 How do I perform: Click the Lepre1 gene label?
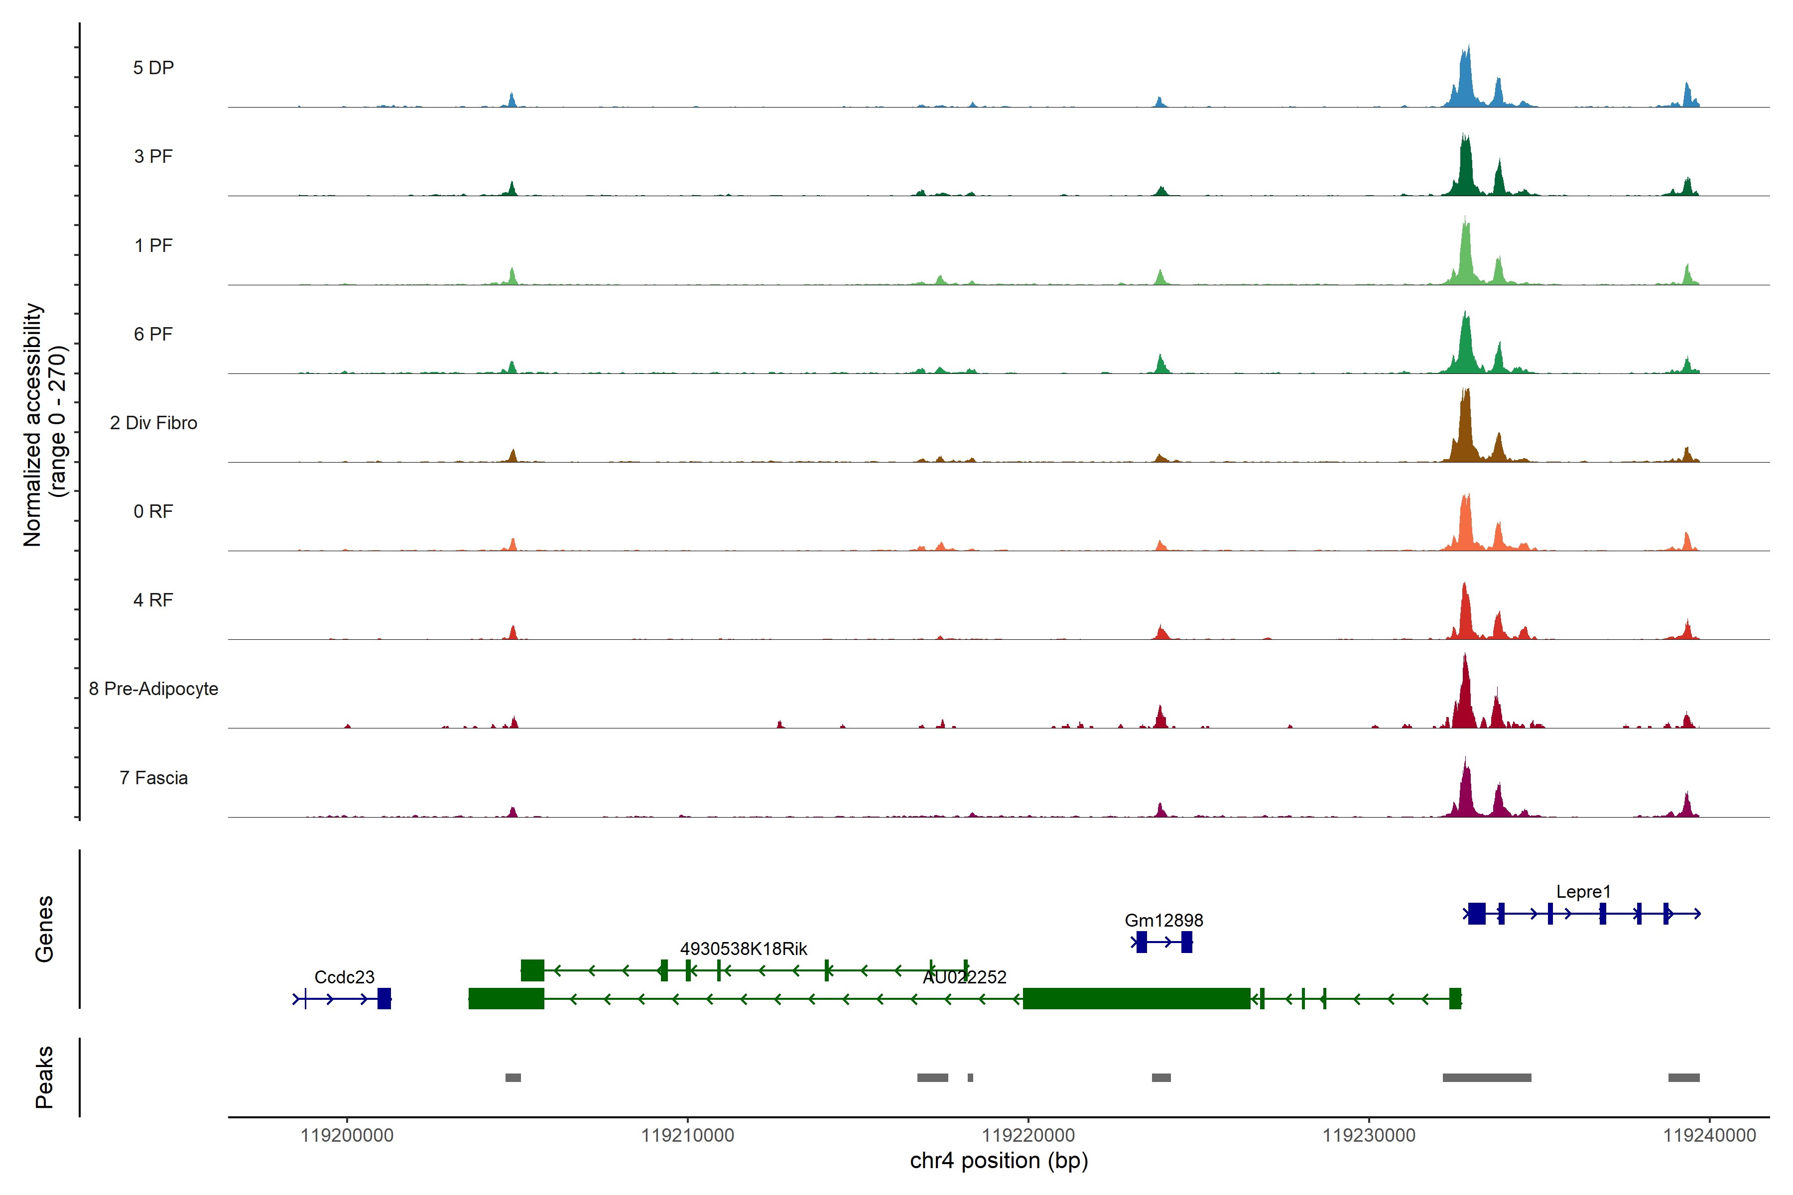[1583, 891]
